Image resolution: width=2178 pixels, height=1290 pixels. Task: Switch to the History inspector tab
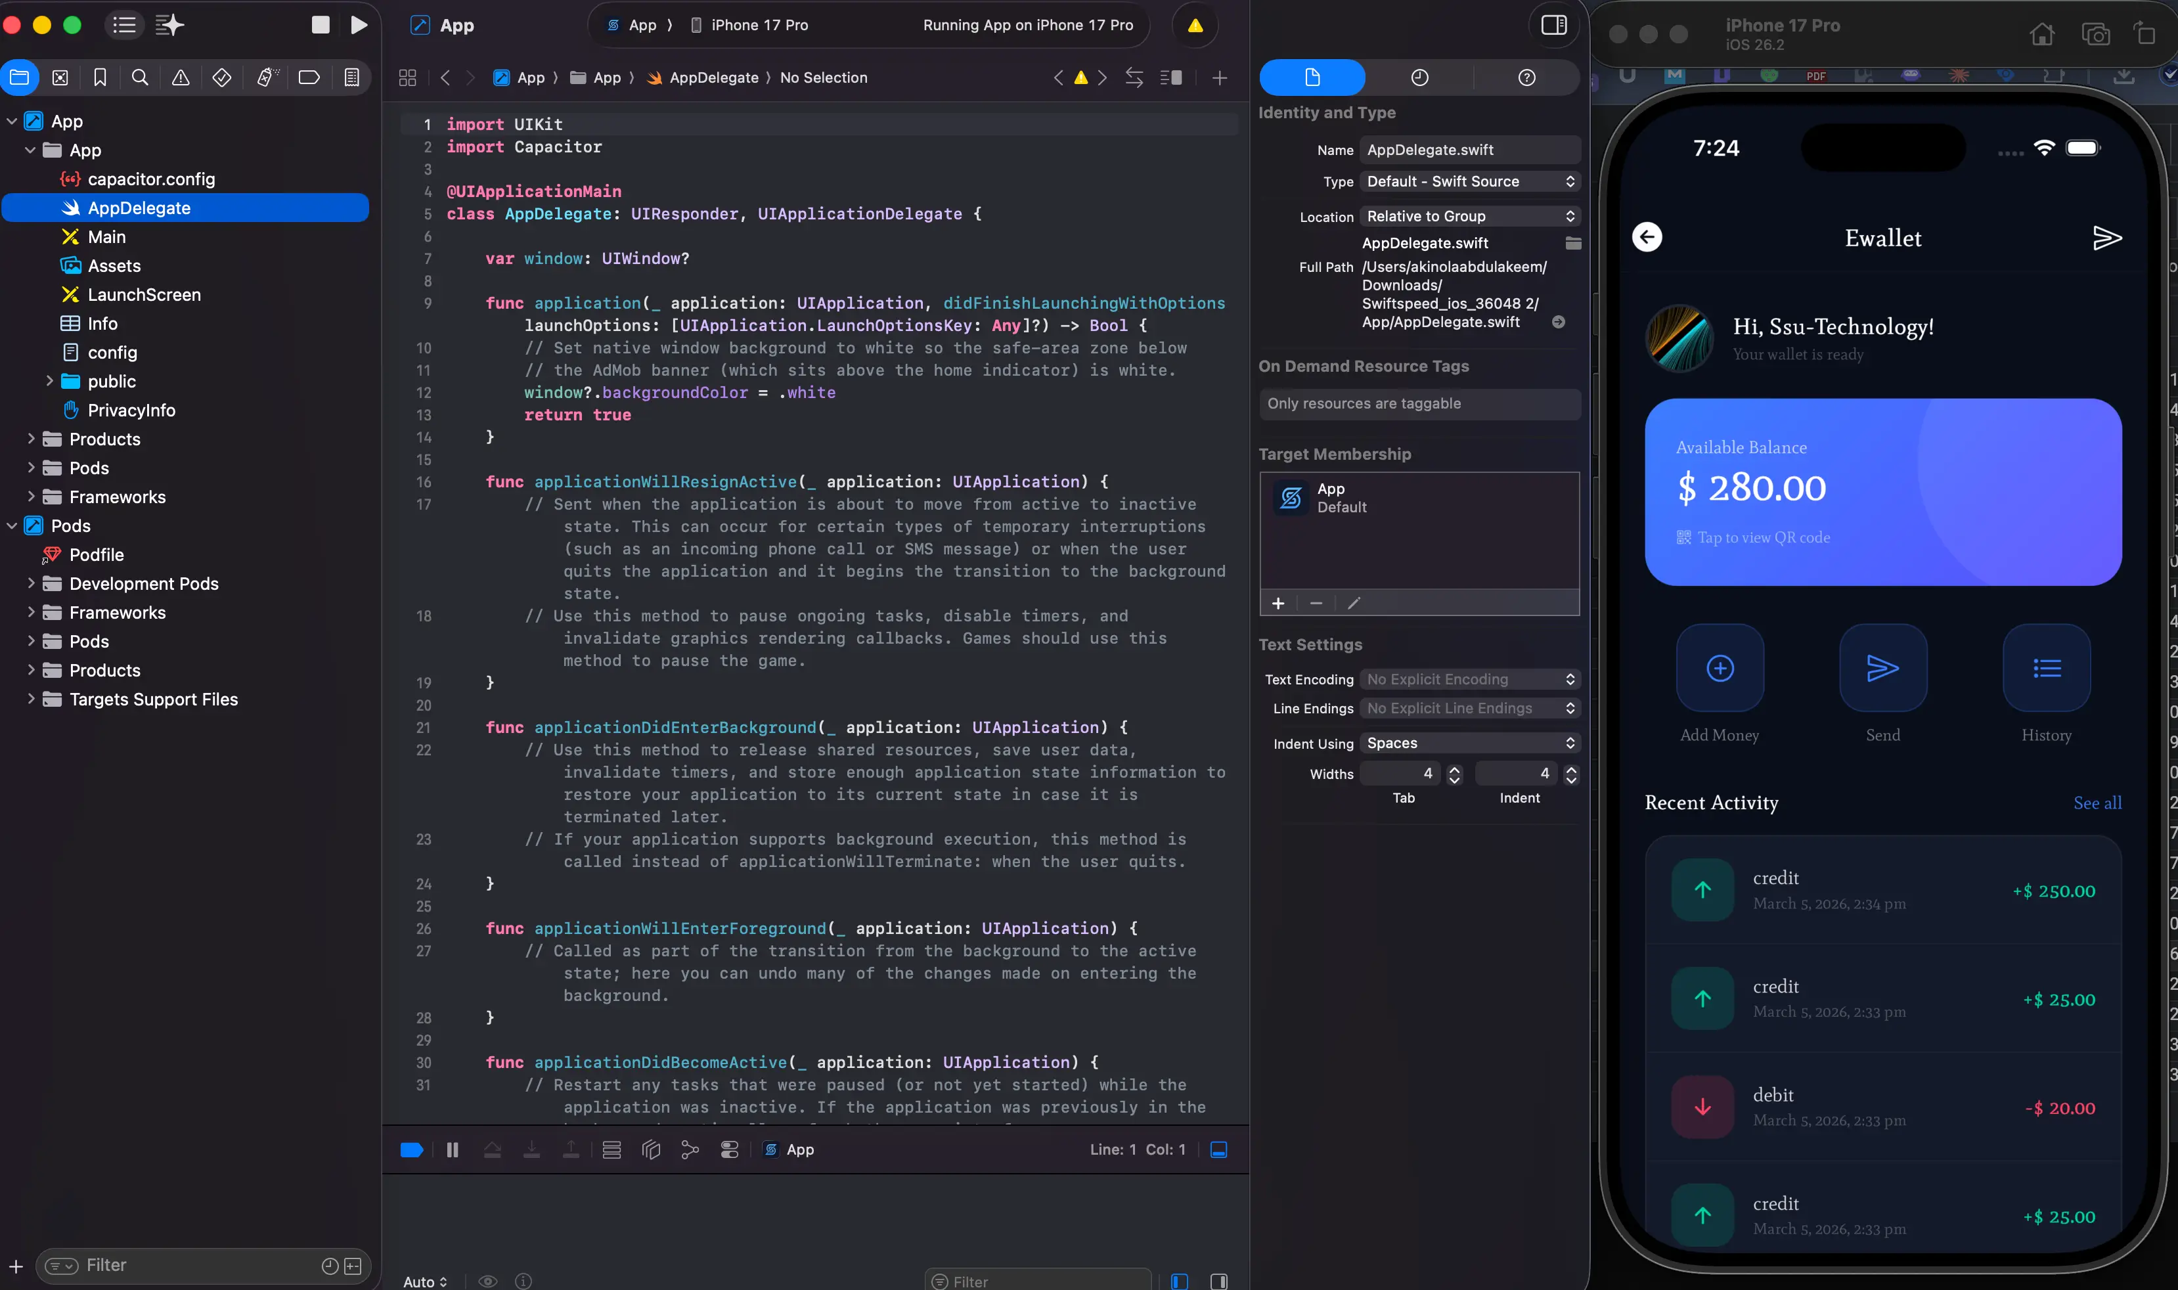[1419, 78]
